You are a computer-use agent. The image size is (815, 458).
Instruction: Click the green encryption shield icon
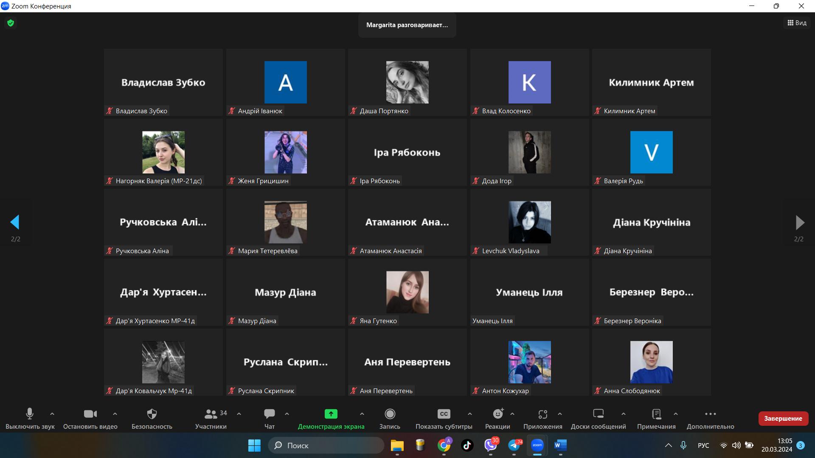pos(11,23)
